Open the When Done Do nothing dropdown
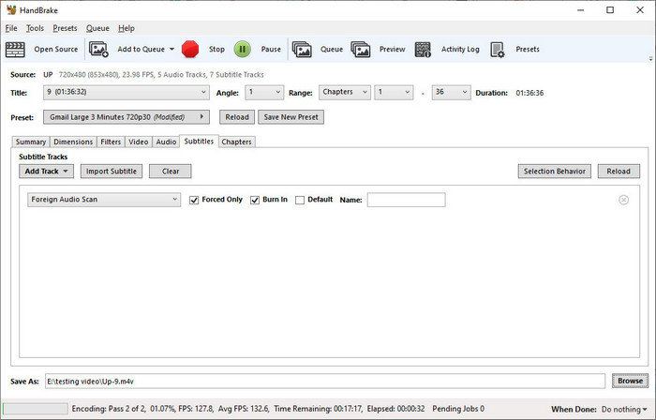This screenshot has height=420, width=656. (624, 409)
